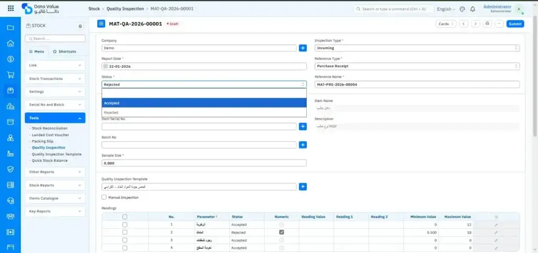Click the Sample Size input field
The width and height of the screenshot is (538, 253).
204,163
